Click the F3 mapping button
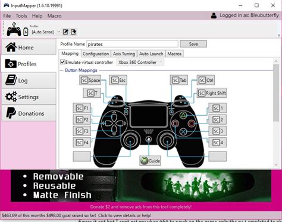 (82, 131)
